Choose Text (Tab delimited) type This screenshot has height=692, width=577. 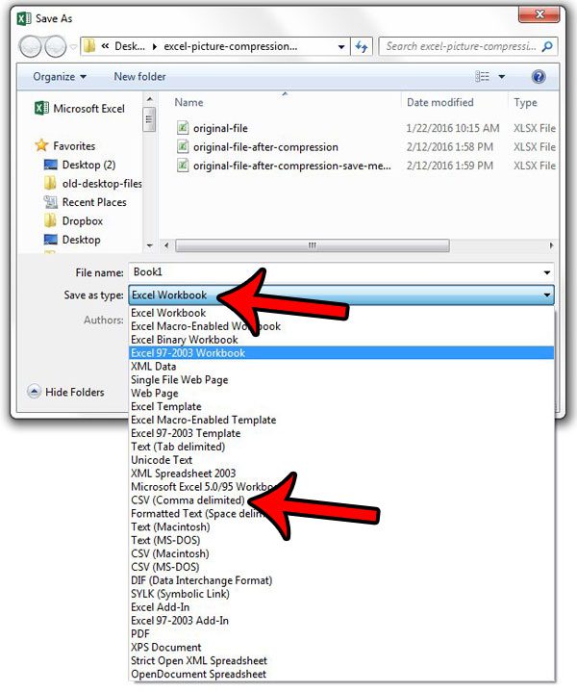click(x=342, y=447)
